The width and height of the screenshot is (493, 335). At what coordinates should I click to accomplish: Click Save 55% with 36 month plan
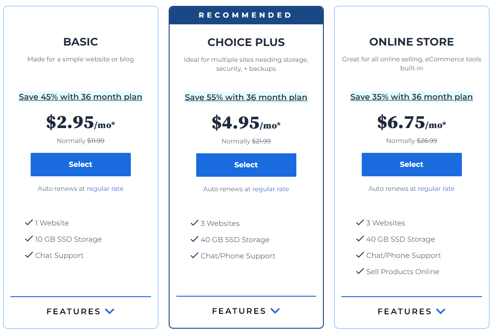(246, 97)
